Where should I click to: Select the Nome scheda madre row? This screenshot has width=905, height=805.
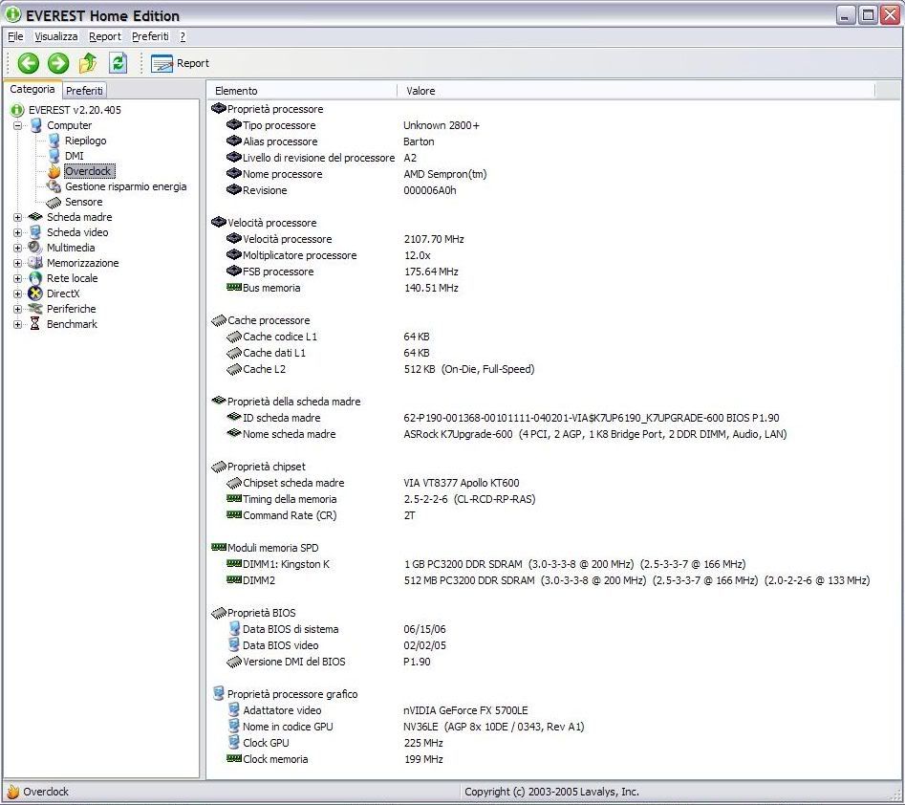(506, 434)
